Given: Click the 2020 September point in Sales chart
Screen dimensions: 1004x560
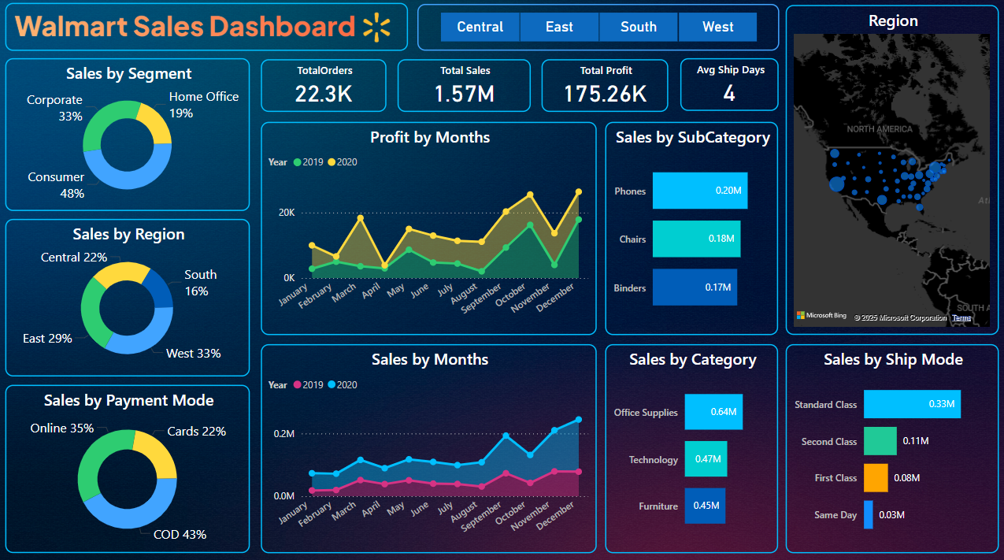Looking at the screenshot, I should pyautogui.click(x=506, y=435).
